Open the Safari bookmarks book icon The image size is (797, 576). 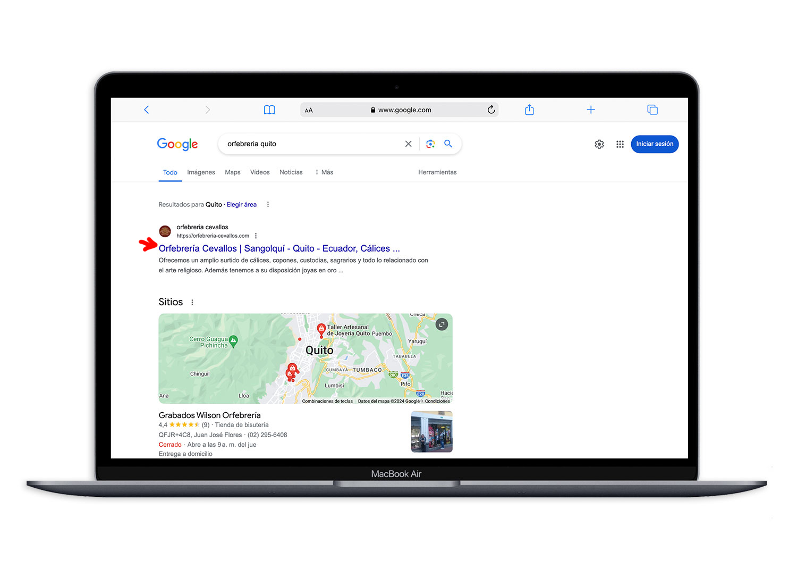(x=269, y=110)
